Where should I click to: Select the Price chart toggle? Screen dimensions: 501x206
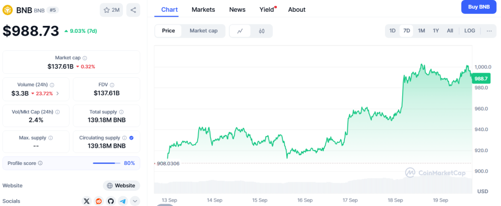[x=168, y=31]
